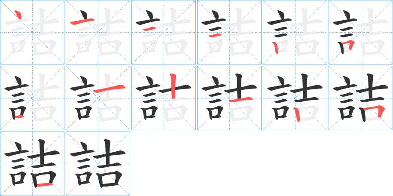Image resolution: width=393 pixels, height=196 pixels.
Task: Select the step highlighting the fourth horizontal stroke
Action: pyautogui.click(x=229, y=32)
